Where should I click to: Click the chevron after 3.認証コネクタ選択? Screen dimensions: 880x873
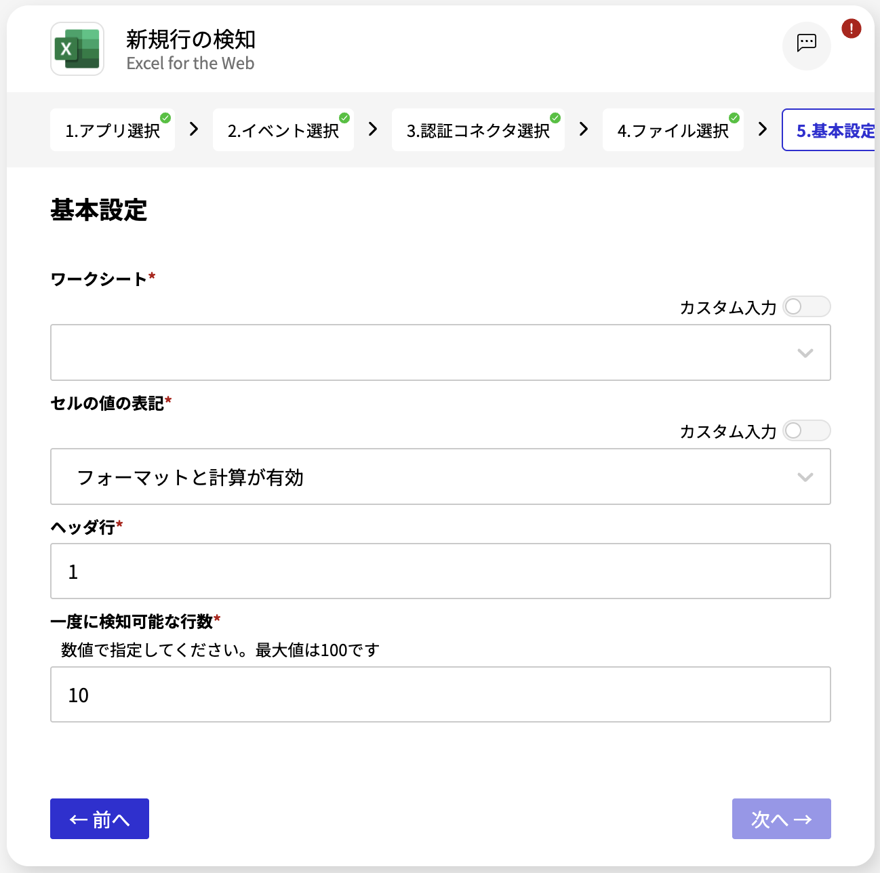[584, 129]
